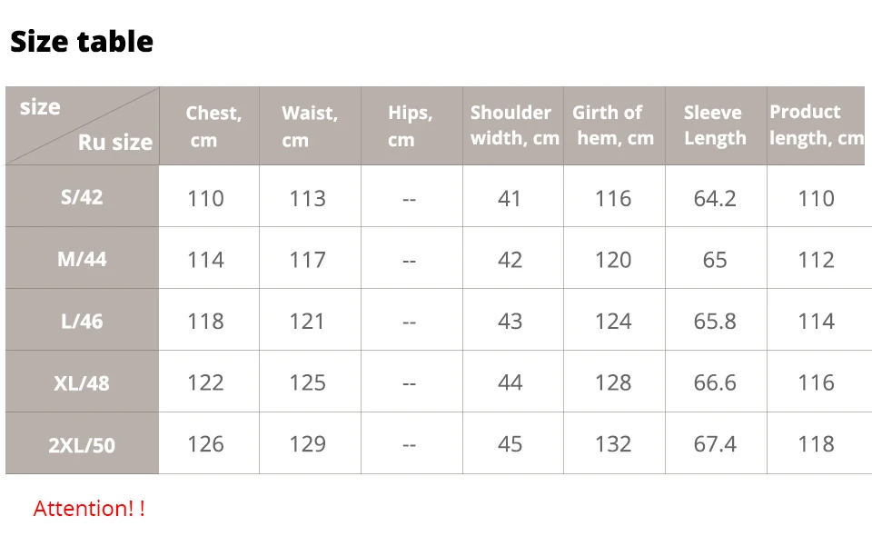Viewport: 872px width, 546px height.
Task: Click the 64.2 sleeve length cell
Action: point(716,196)
